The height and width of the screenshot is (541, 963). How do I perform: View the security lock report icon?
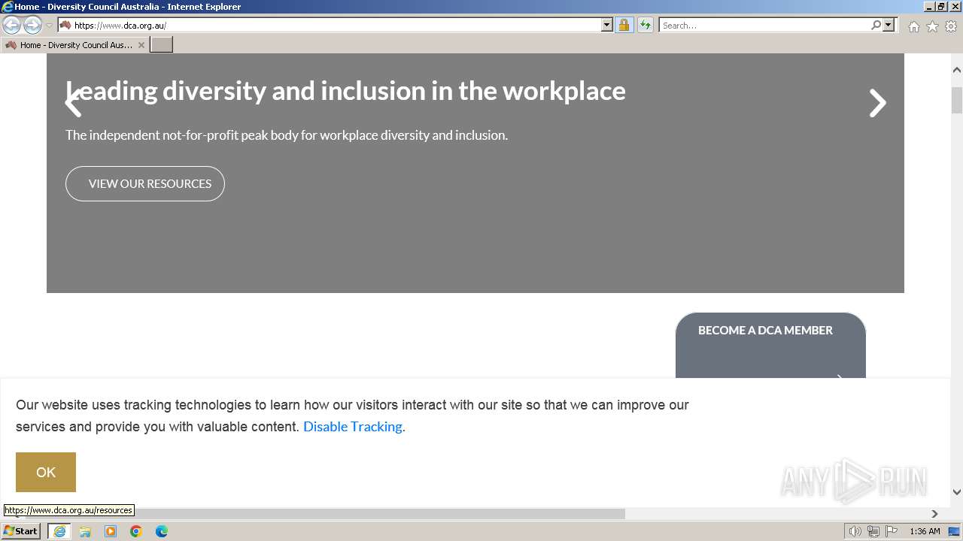coord(624,25)
